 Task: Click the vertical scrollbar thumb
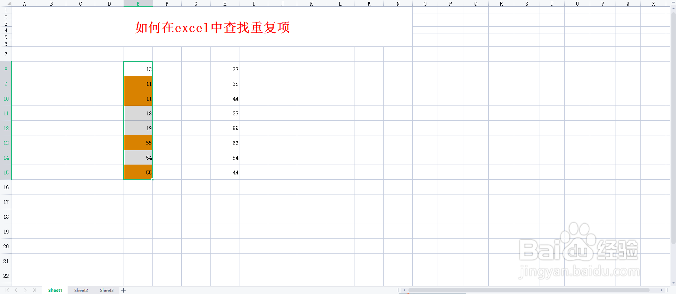(673, 128)
